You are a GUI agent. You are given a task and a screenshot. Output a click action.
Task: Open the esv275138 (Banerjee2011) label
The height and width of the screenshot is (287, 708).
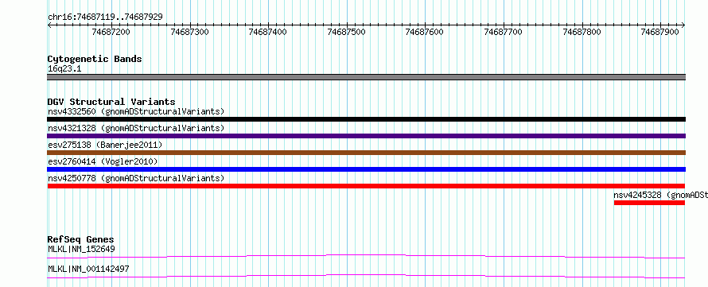(105, 145)
